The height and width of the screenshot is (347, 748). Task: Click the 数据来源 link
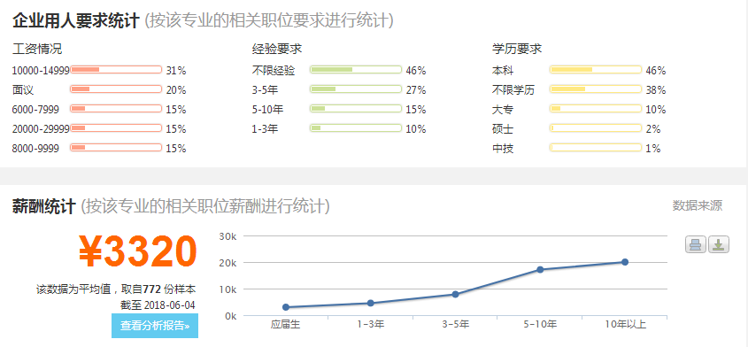(x=698, y=205)
